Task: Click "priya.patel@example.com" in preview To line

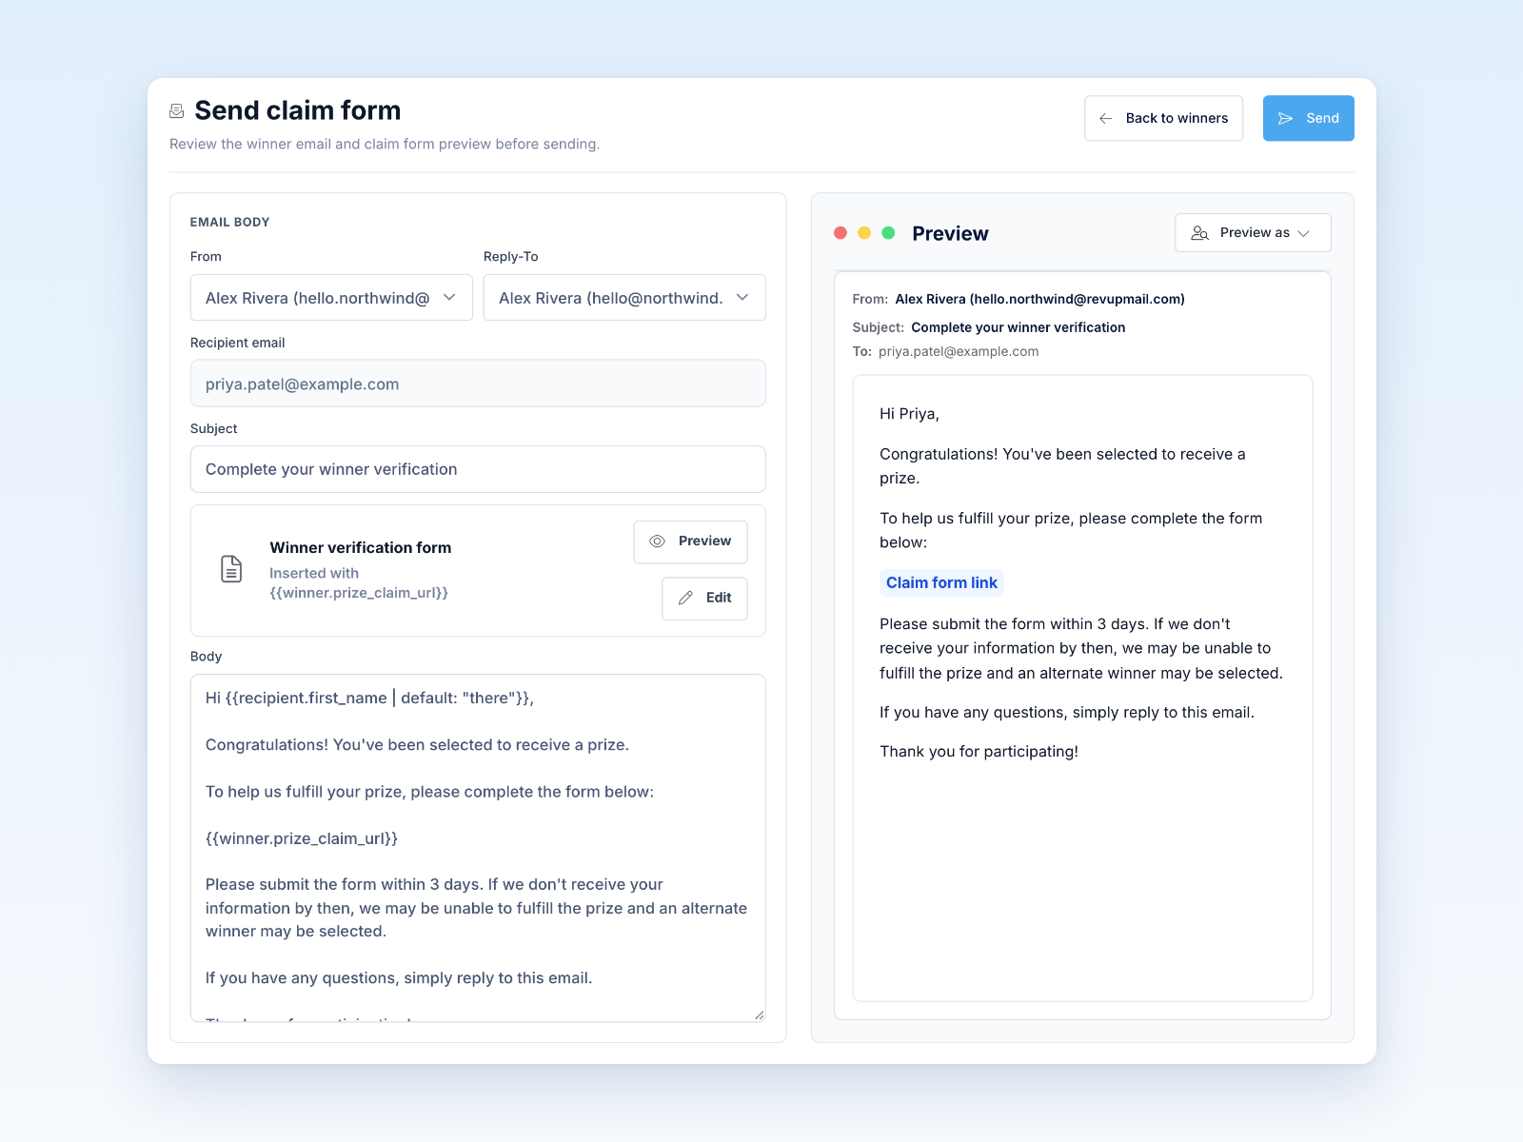Action: point(958,351)
